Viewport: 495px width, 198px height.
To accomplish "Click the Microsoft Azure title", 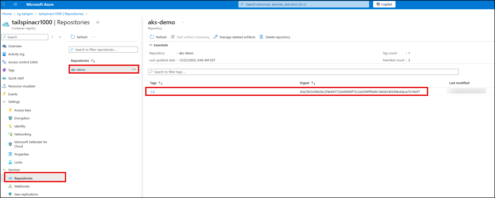I will (40, 5).
